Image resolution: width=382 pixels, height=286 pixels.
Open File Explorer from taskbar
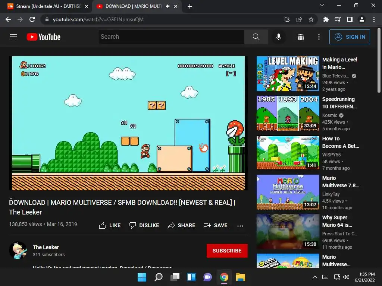(241, 277)
